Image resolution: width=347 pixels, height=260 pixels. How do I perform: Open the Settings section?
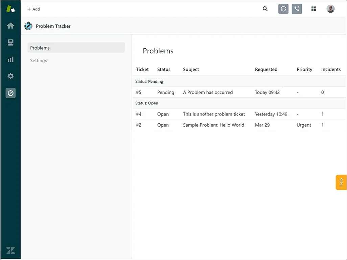pos(38,60)
